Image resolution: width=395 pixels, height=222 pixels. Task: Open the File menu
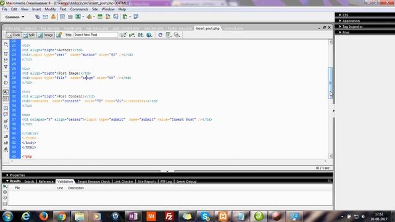4,9
